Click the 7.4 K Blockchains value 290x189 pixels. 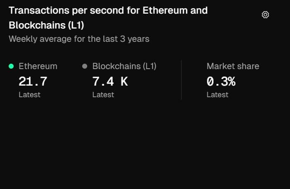tap(110, 81)
